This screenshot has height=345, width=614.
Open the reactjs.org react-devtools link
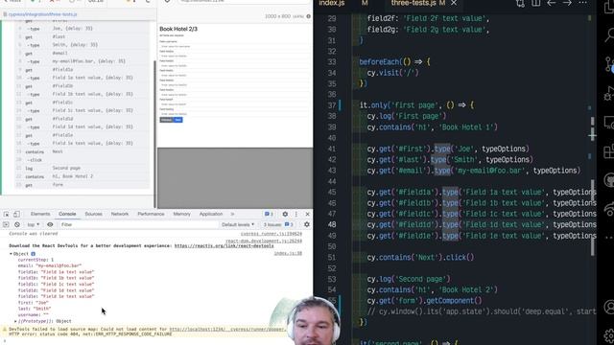[x=224, y=246]
